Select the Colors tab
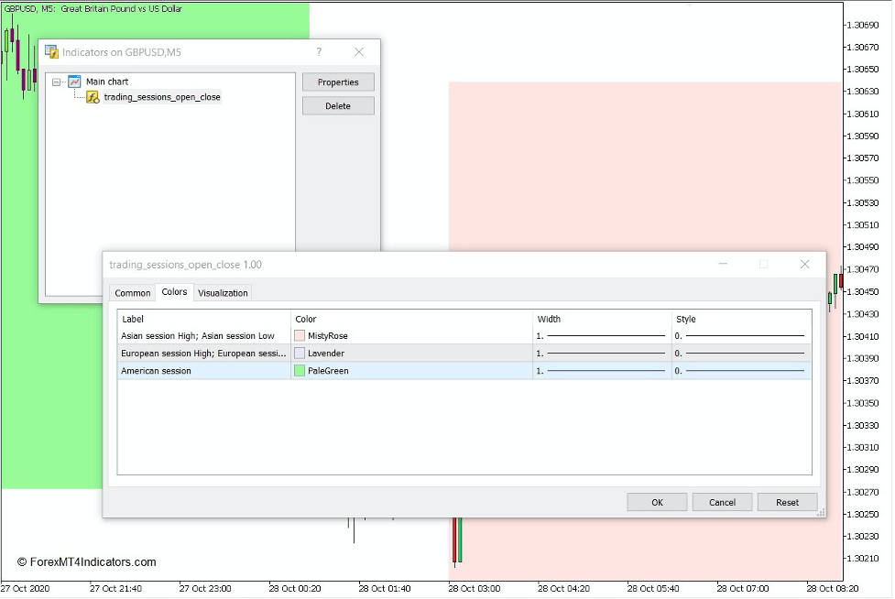Screen dimensions: 895x599 (x=174, y=293)
